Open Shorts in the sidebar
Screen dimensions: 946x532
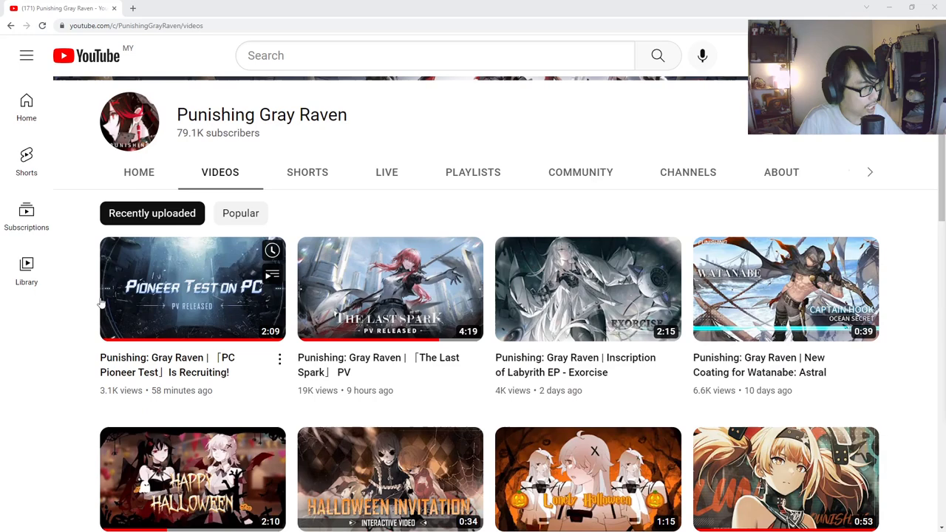pyautogui.click(x=27, y=162)
